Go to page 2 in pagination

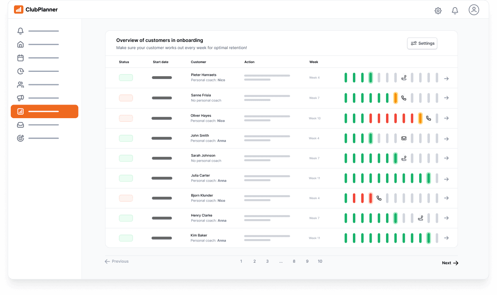pos(254,261)
